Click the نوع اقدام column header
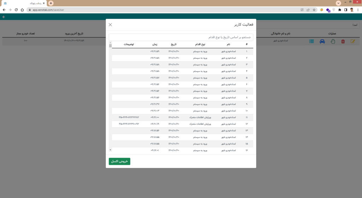This screenshot has width=362, height=198. click(200, 44)
